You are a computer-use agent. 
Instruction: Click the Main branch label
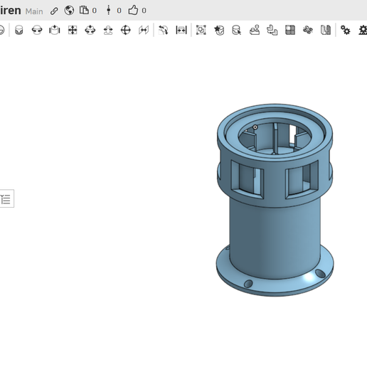click(x=34, y=11)
